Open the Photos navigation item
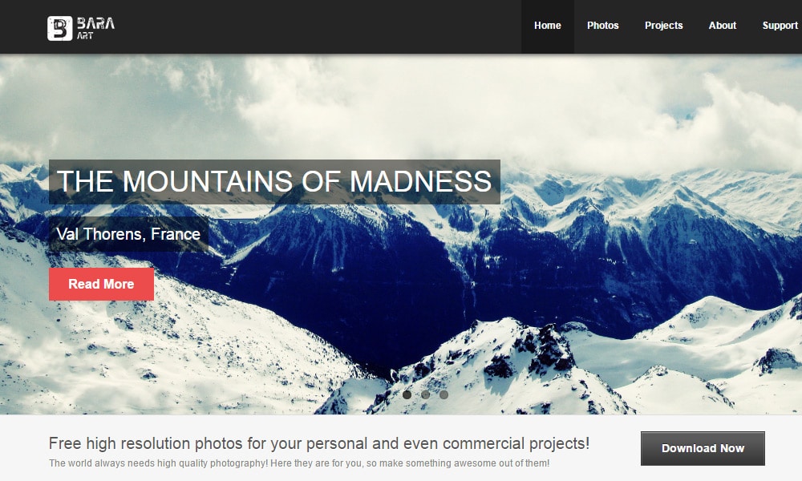This screenshot has height=481, width=802. tap(602, 26)
